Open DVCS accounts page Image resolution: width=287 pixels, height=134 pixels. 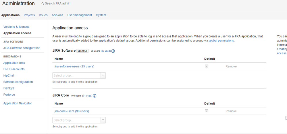[x=14, y=69]
